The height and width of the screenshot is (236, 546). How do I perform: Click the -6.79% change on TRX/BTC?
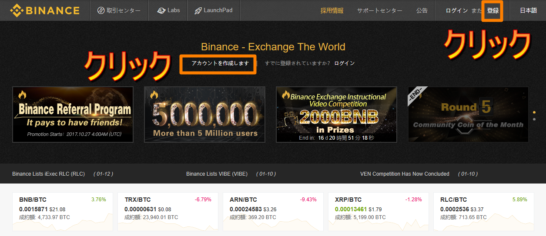click(203, 200)
